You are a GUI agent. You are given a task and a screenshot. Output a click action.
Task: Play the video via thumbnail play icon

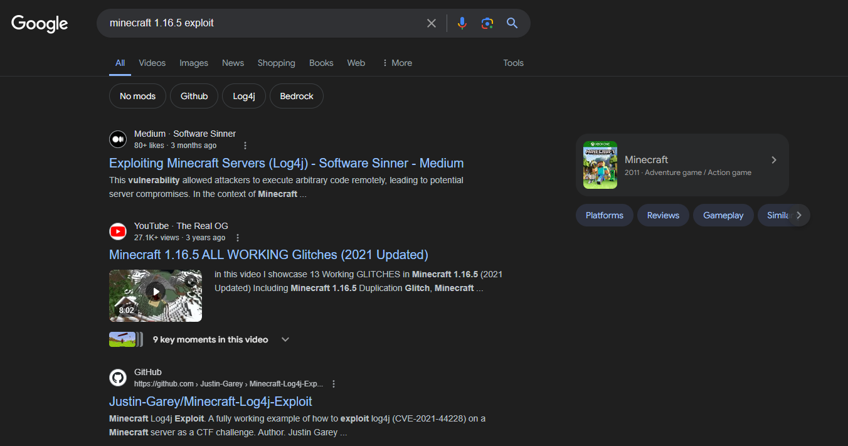[x=156, y=291]
